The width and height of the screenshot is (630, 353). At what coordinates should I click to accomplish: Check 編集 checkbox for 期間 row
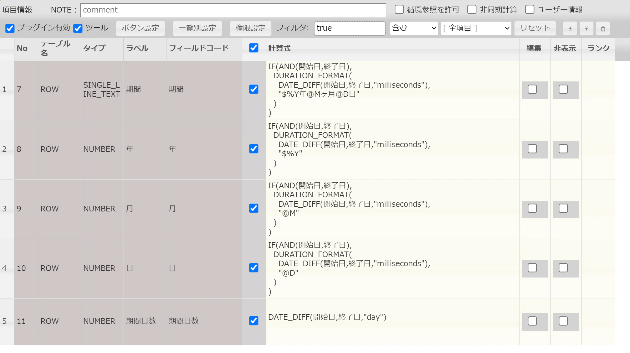point(532,89)
